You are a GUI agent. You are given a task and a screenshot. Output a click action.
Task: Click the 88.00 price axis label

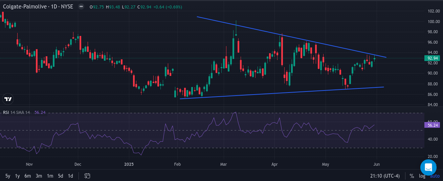click(x=433, y=84)
